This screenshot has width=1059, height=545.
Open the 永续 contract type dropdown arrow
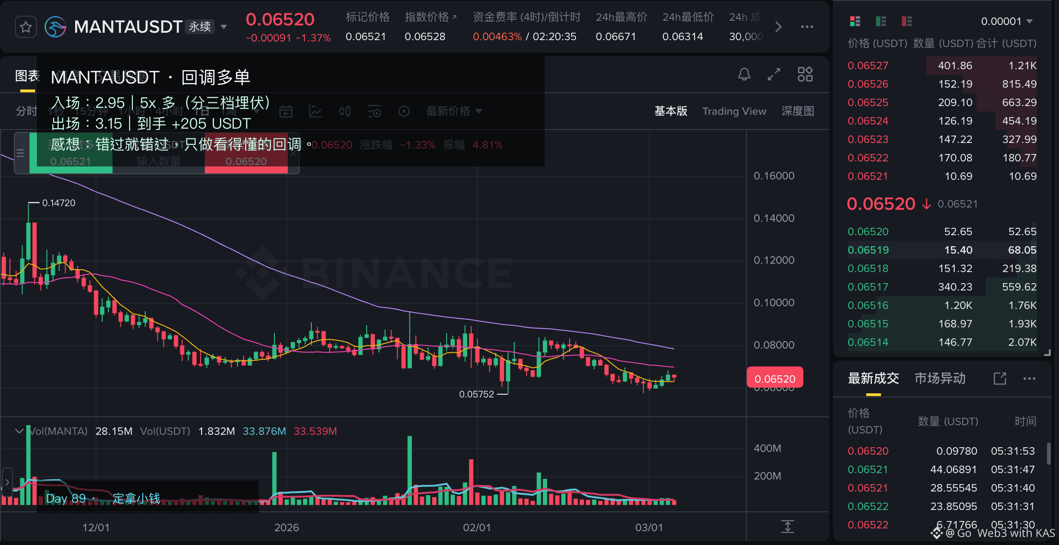click(x=224, y=27)
